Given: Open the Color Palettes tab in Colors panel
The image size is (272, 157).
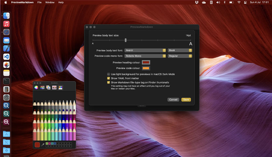Looking at the screenshot, I should 48,88.
